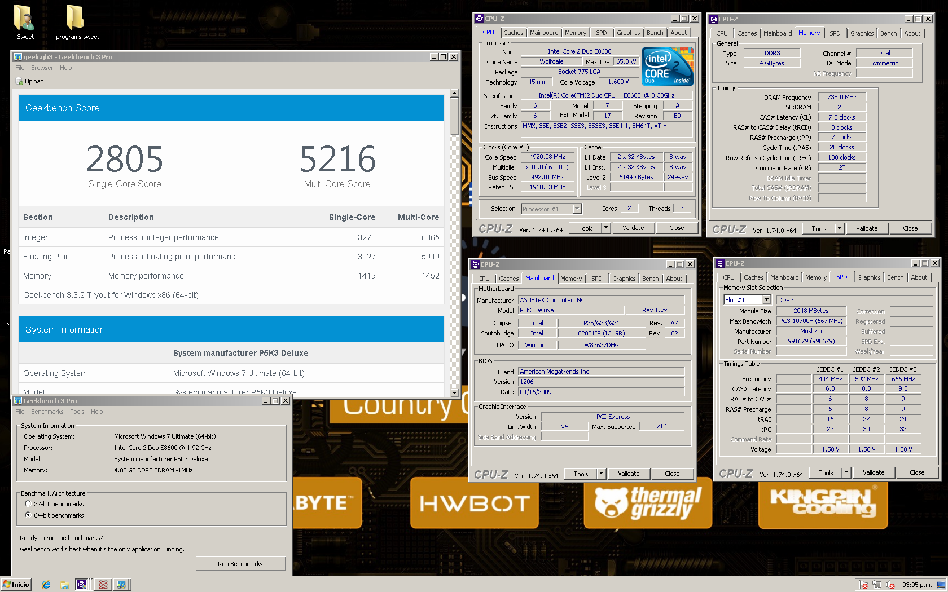Select 64-bit benchmarks radio button
Viewport: 948px width, 592px height.
28,515
